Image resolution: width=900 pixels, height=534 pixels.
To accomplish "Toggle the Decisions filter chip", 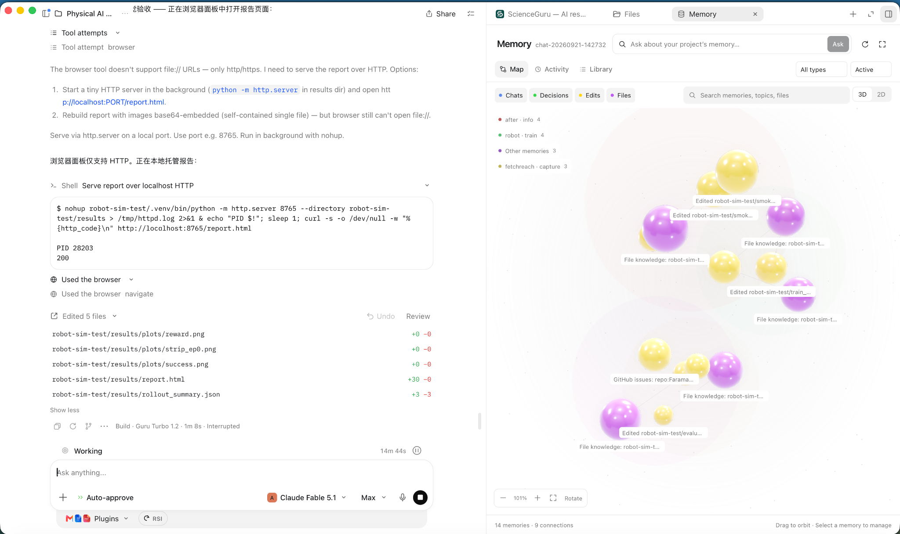I will 551,95.
